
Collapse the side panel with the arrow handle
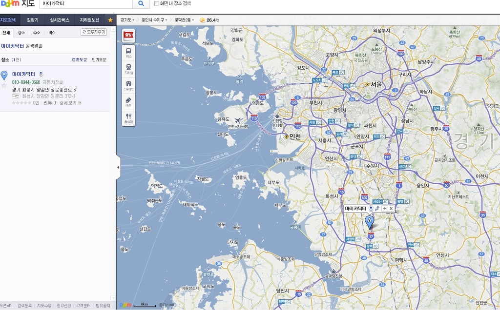118,167
